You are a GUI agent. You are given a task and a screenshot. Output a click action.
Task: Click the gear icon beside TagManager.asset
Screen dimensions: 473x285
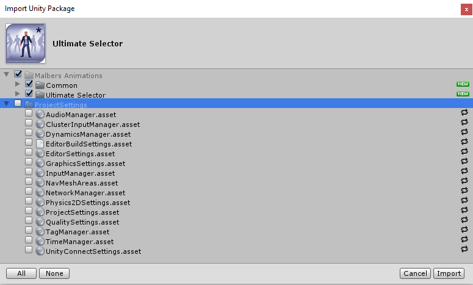tap(40, 232)
